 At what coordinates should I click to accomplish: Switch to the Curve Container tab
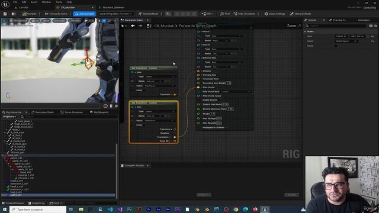tap(72, 112)
